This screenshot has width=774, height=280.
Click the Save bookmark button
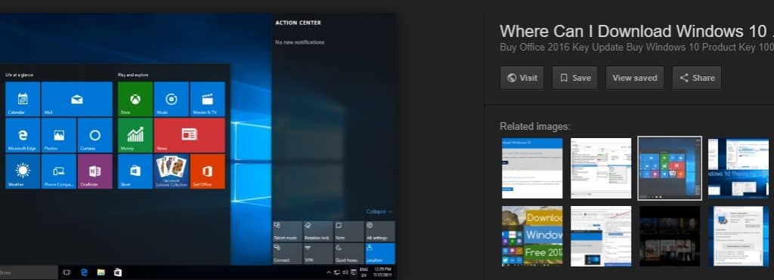(574, 78)
